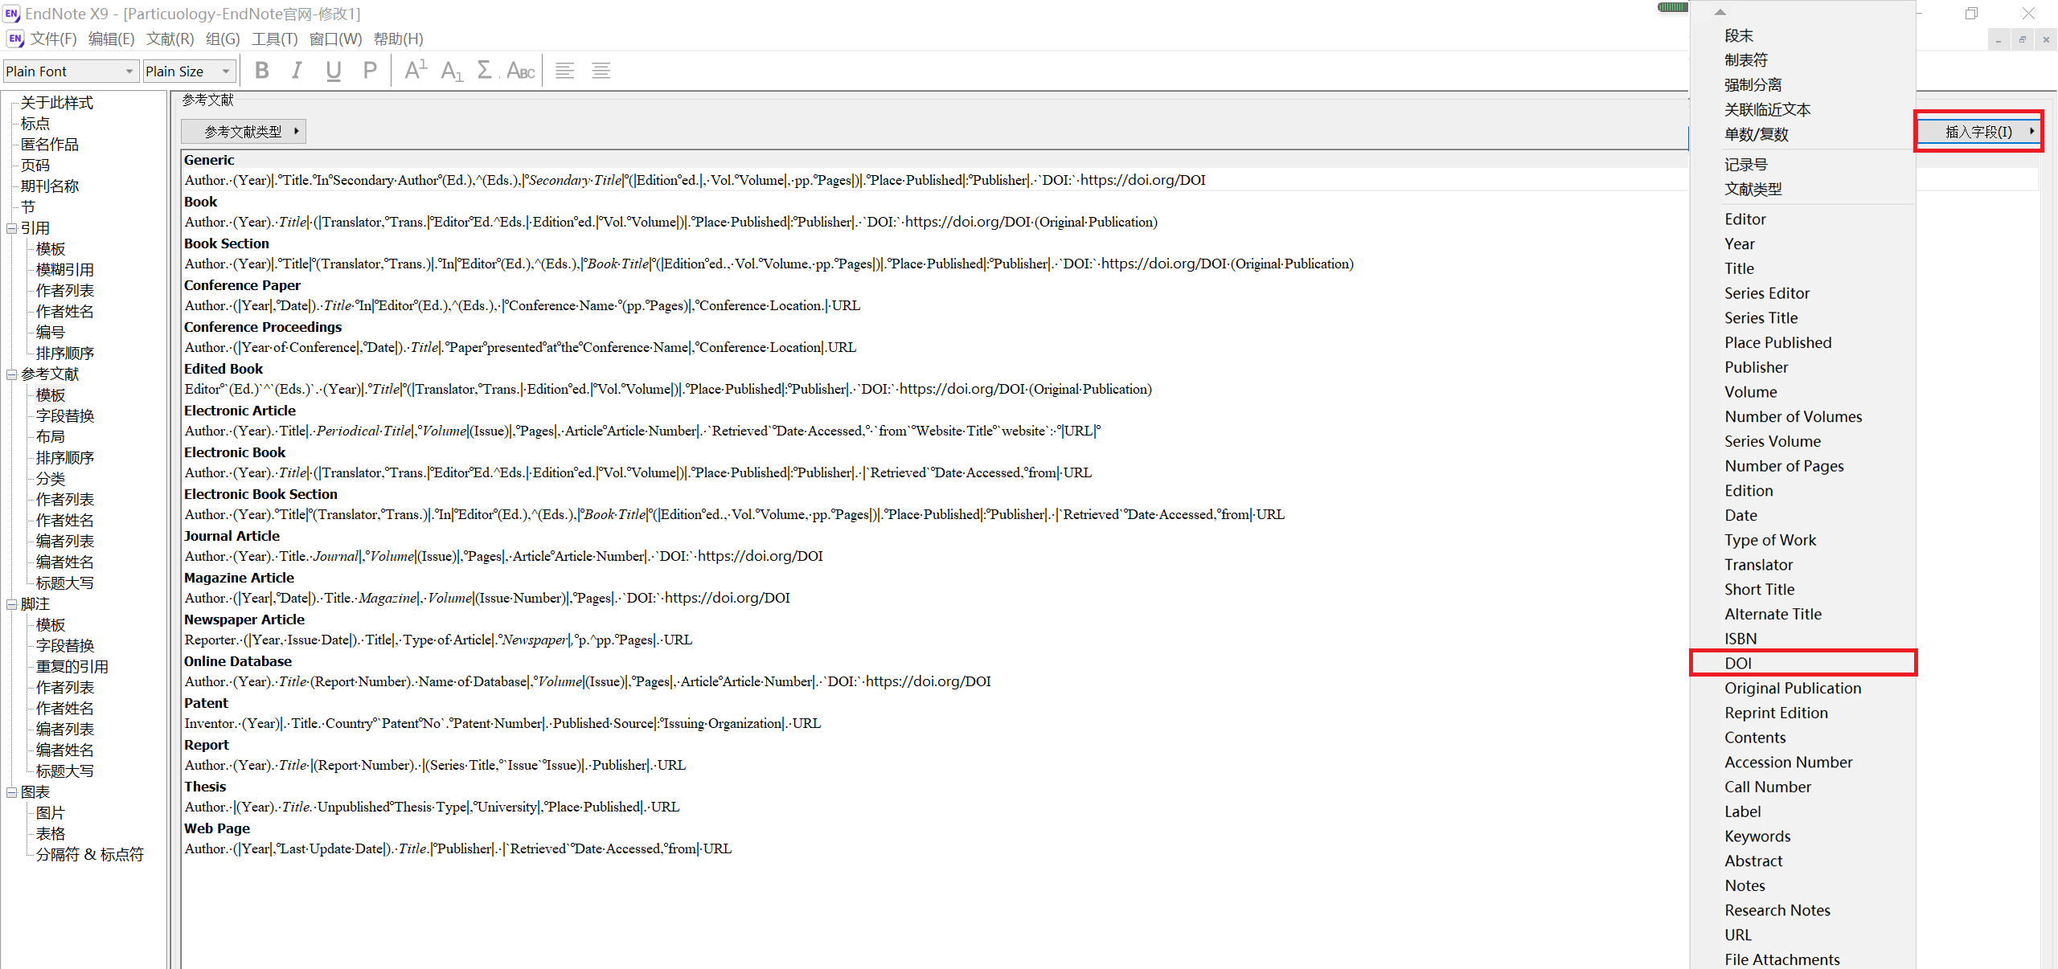Open the 文献(R) menu
The image size is (2058, 969).
(170, 39)
